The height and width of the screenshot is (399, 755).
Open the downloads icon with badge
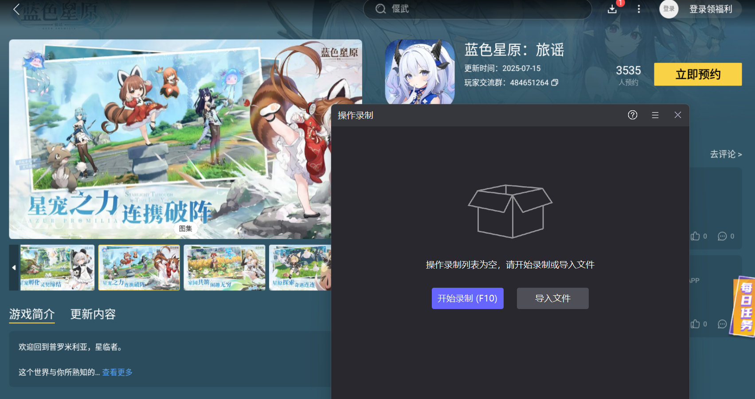coord(612,9)
